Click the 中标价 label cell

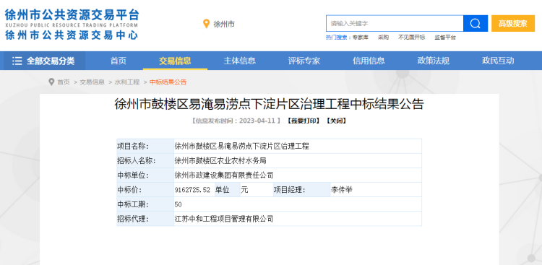(x=145, y=190)
